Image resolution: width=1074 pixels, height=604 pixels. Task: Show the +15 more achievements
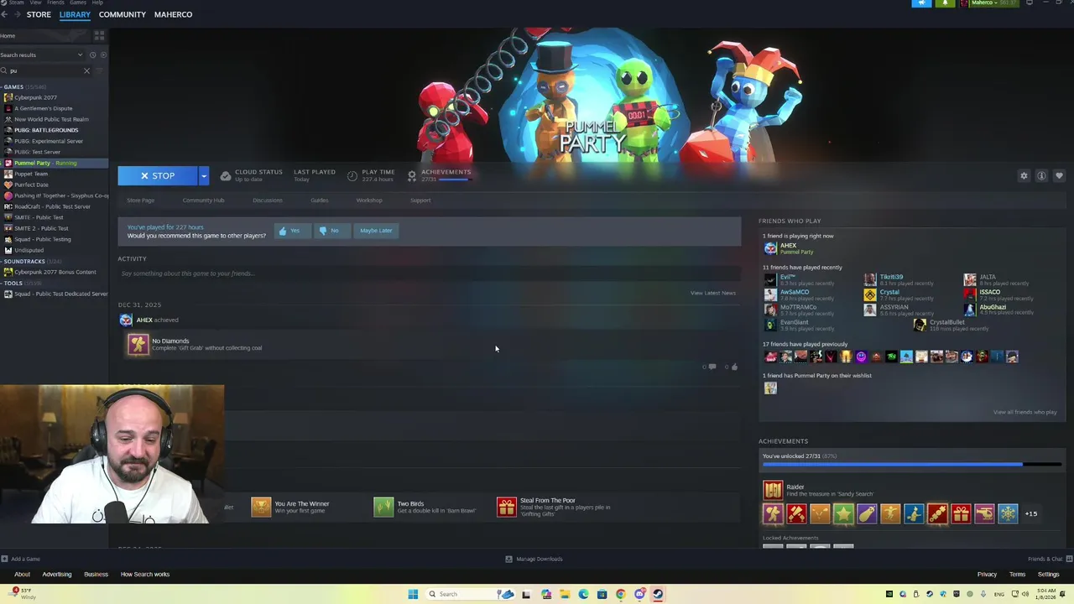[1031, 513]
